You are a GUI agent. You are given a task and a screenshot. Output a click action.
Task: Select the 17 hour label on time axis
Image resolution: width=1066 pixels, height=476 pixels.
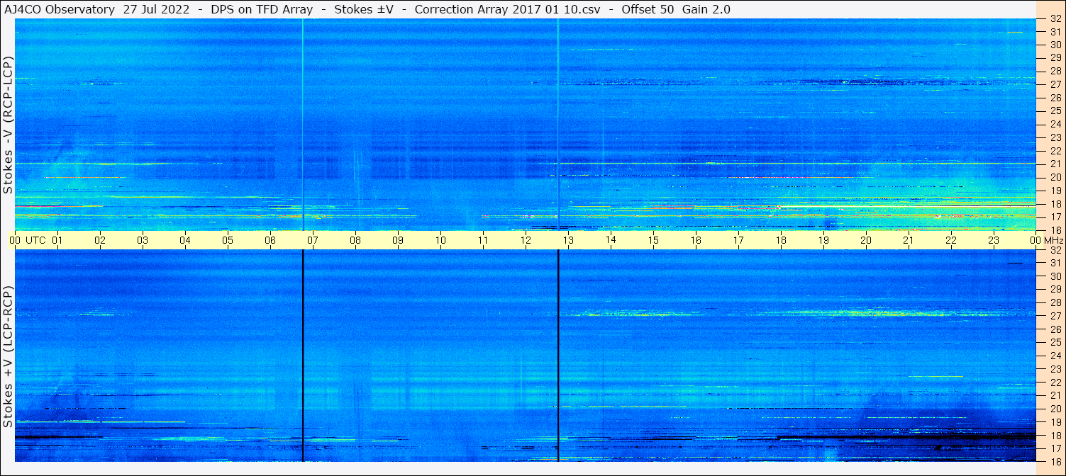pyautogui.click(x=738, y=240)
